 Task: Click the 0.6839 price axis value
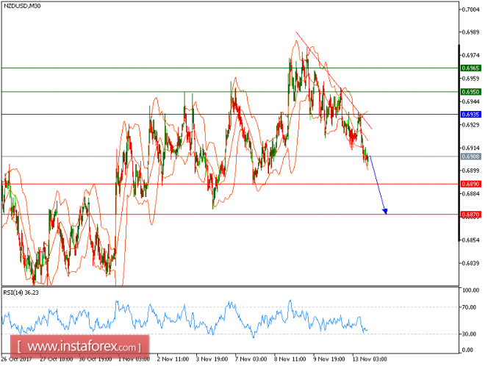pos(471,263)
